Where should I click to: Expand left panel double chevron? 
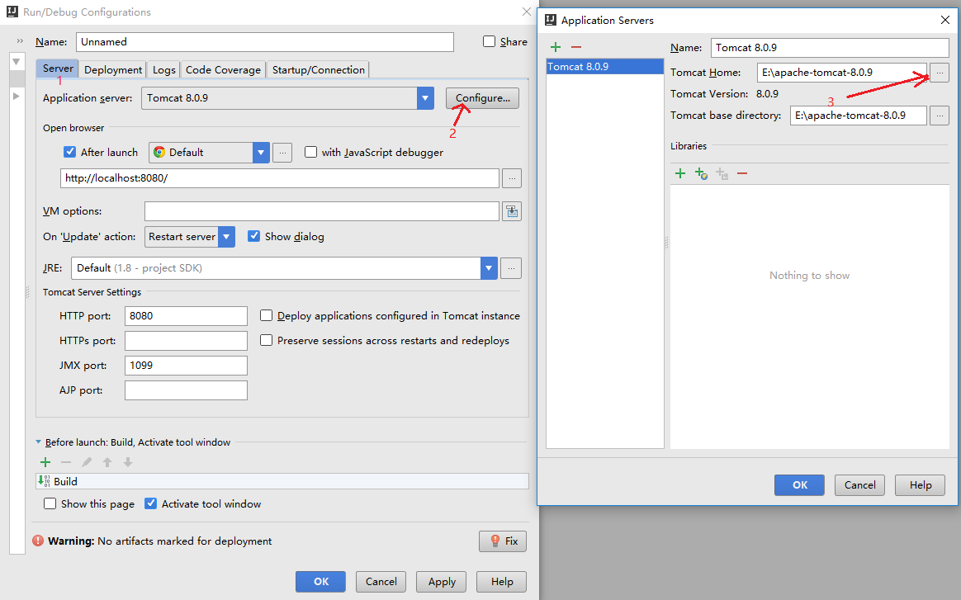[x=20, y=41]
